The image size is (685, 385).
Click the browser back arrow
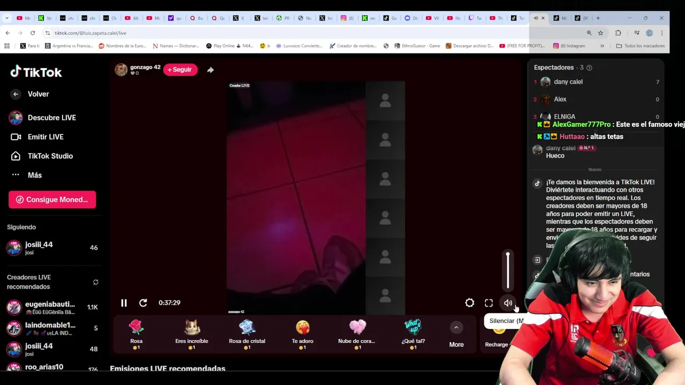7,33
